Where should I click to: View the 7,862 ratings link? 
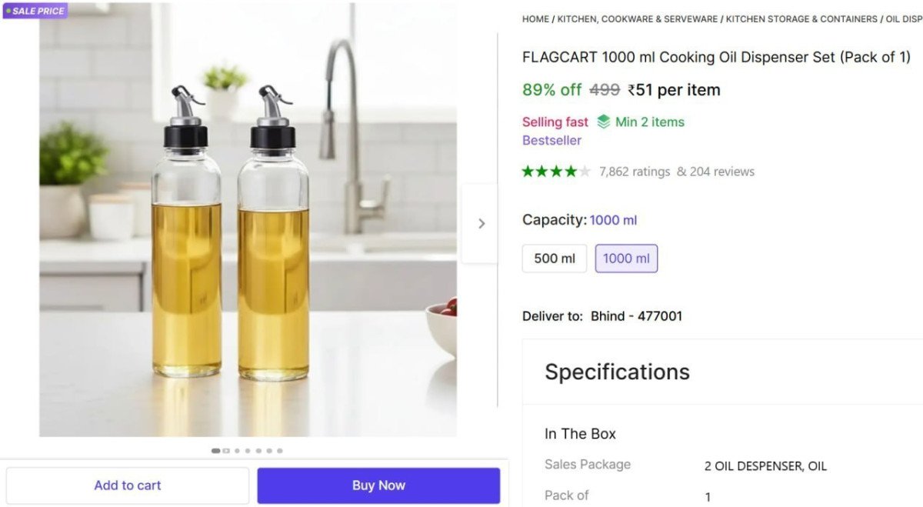pos(635,172)
